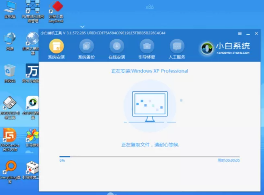Launch 引导修复 pinwheel desktop shortcut
Viewport: 264px width, 195px height.
tap(32, 138)
